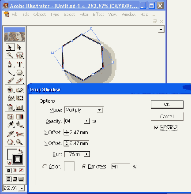
Task: Open the Object menu
Action: pyautogui.click(x=40, y=15)
